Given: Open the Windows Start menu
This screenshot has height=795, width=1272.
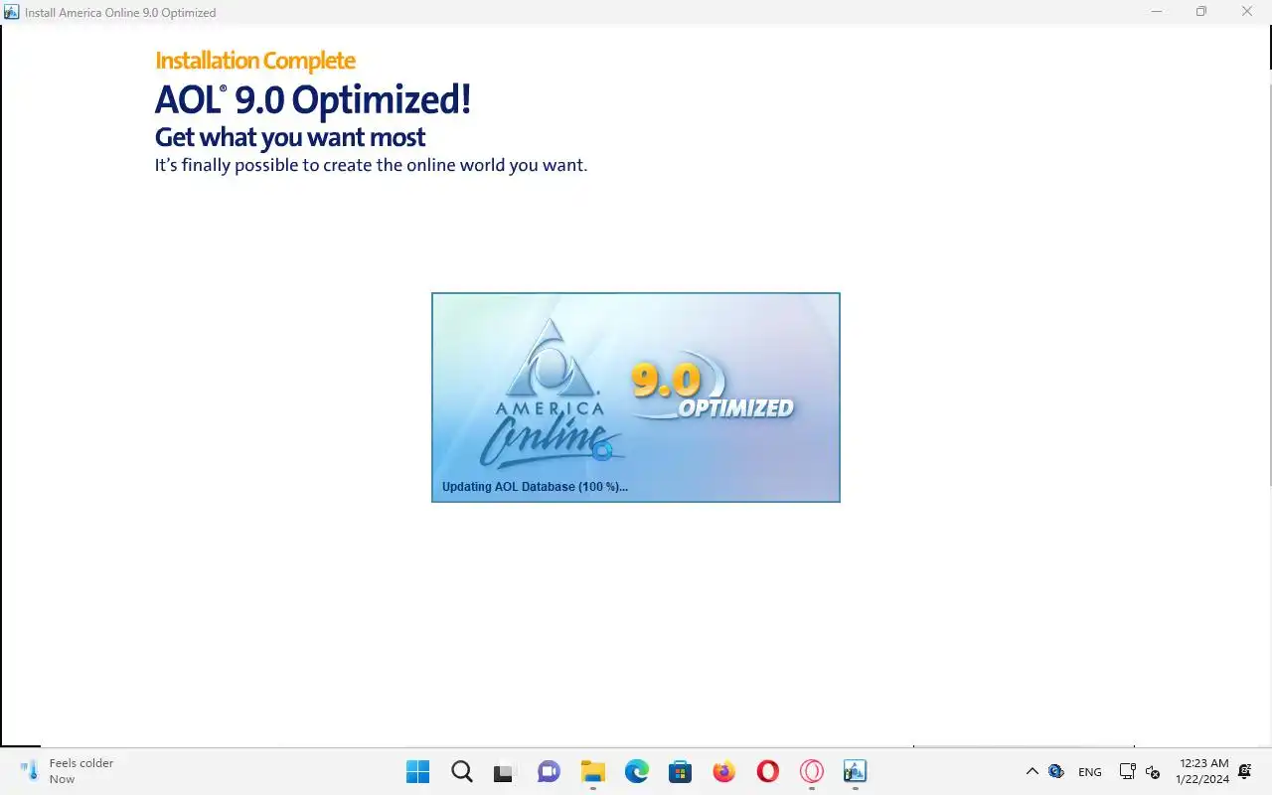Looking at the screenshot, I should coord(418,771).
